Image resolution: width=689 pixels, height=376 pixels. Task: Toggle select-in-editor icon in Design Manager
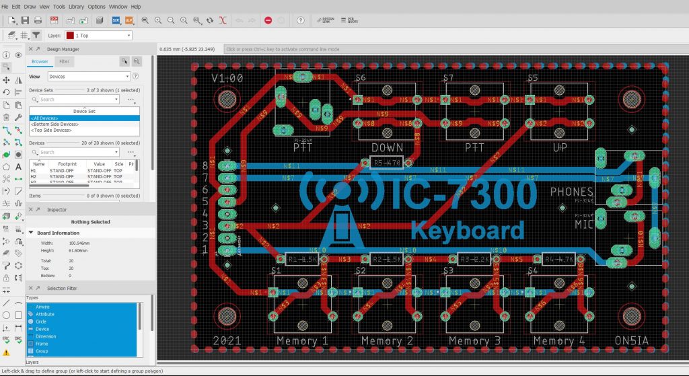pyautogui.click(x=124, y=61)
